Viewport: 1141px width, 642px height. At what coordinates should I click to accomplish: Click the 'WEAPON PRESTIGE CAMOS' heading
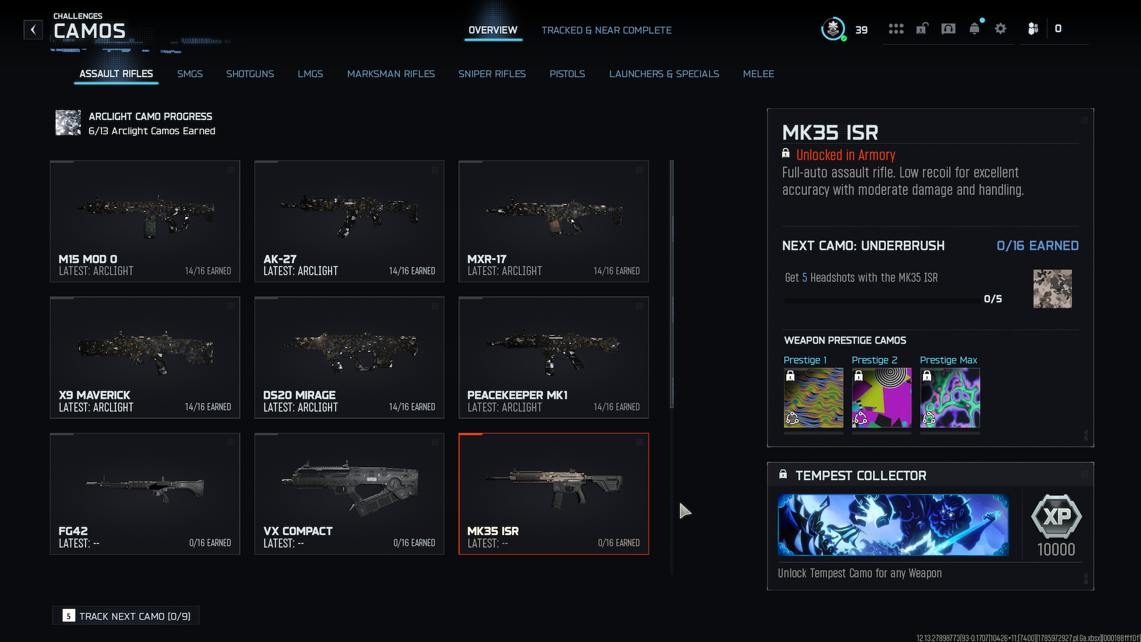(x=845, y=341)
